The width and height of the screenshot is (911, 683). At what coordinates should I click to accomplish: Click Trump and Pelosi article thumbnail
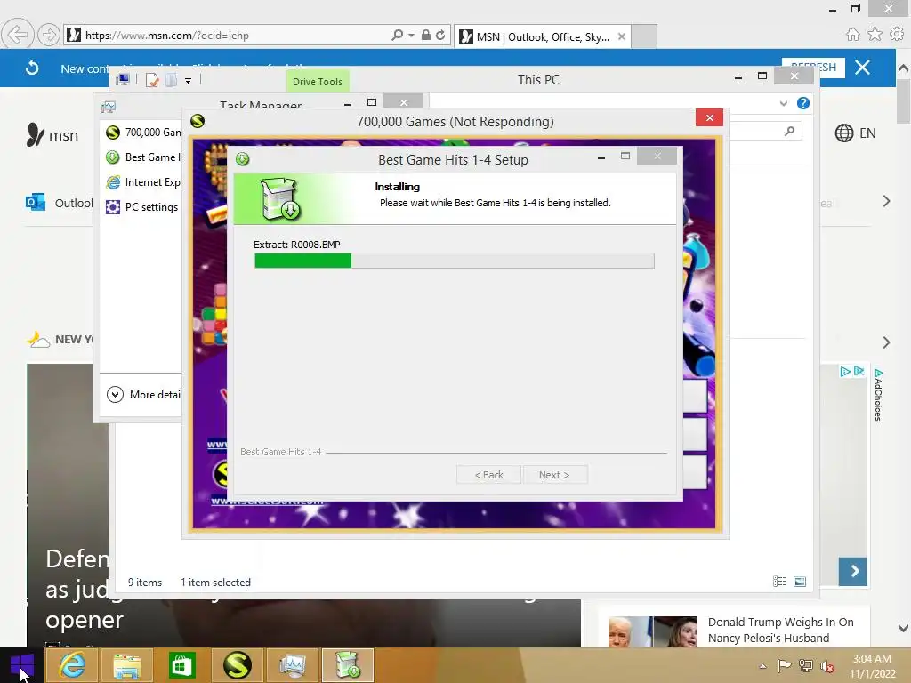tap(652, 632)
